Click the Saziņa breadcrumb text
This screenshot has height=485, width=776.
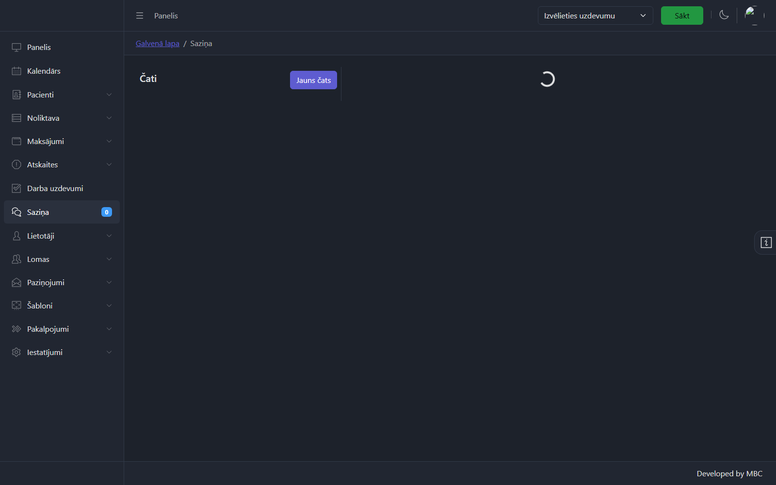tap(201, 43)
